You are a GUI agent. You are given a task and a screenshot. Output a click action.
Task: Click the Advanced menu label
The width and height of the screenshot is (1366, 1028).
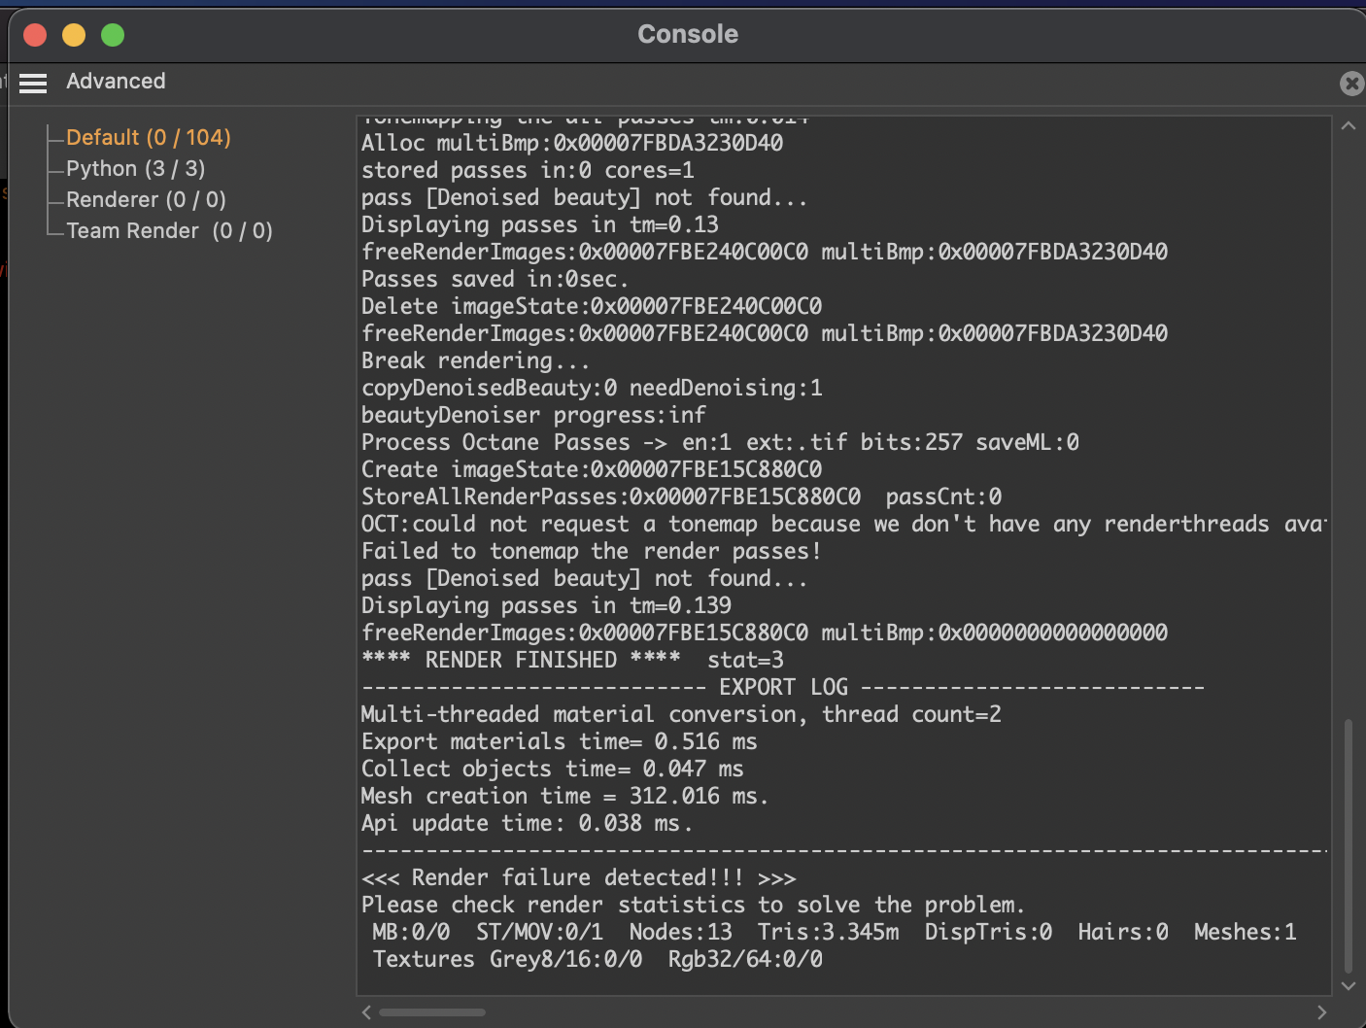click(116, 82)
